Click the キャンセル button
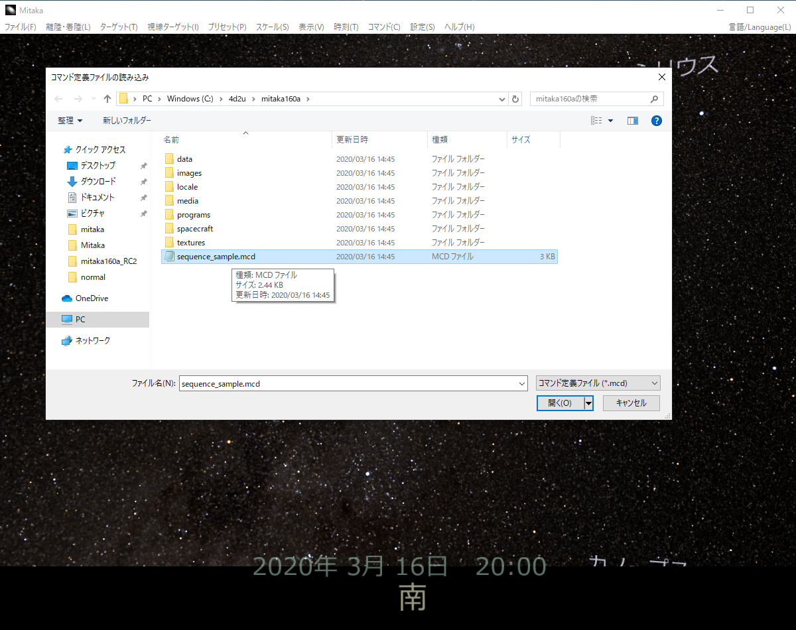The image size is (796, 630). click(x=631, y=403)
